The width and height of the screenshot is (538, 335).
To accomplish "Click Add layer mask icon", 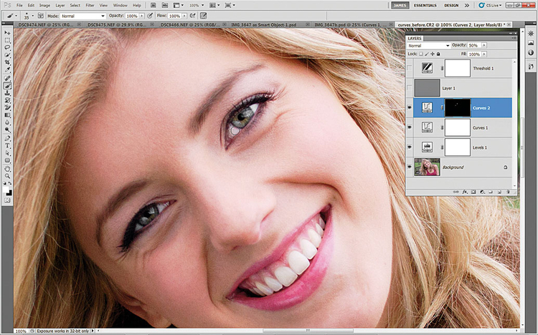I will [473, 192].
